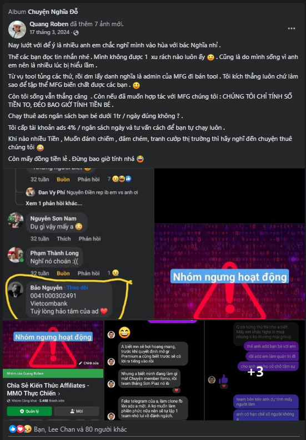This screenshot has width=306, height=440.
Task: Open the large Nhóm ngưng hoạt động photo
Action: pyautogui.click(x=230, y=243)
